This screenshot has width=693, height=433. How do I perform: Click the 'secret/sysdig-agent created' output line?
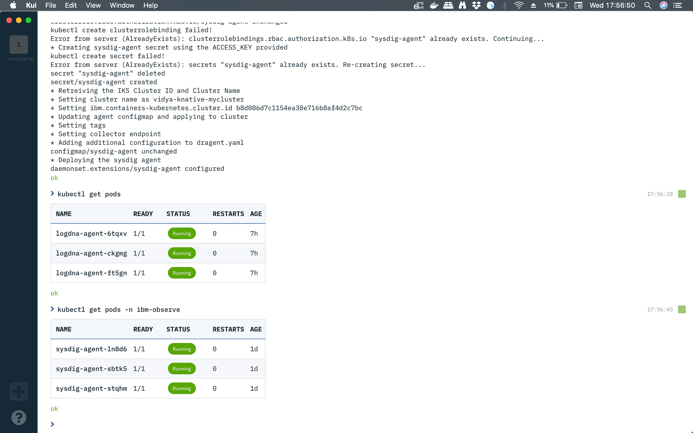[104, 82]
